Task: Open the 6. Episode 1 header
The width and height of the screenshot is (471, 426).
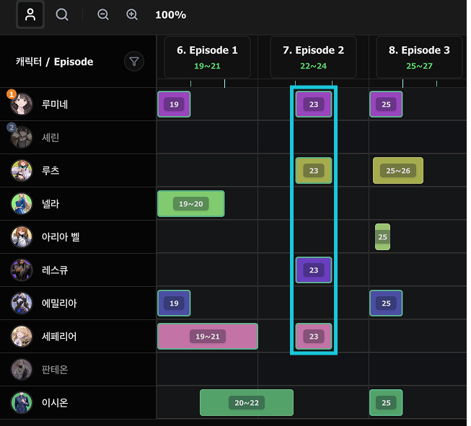Action: [x=207, y=58]
